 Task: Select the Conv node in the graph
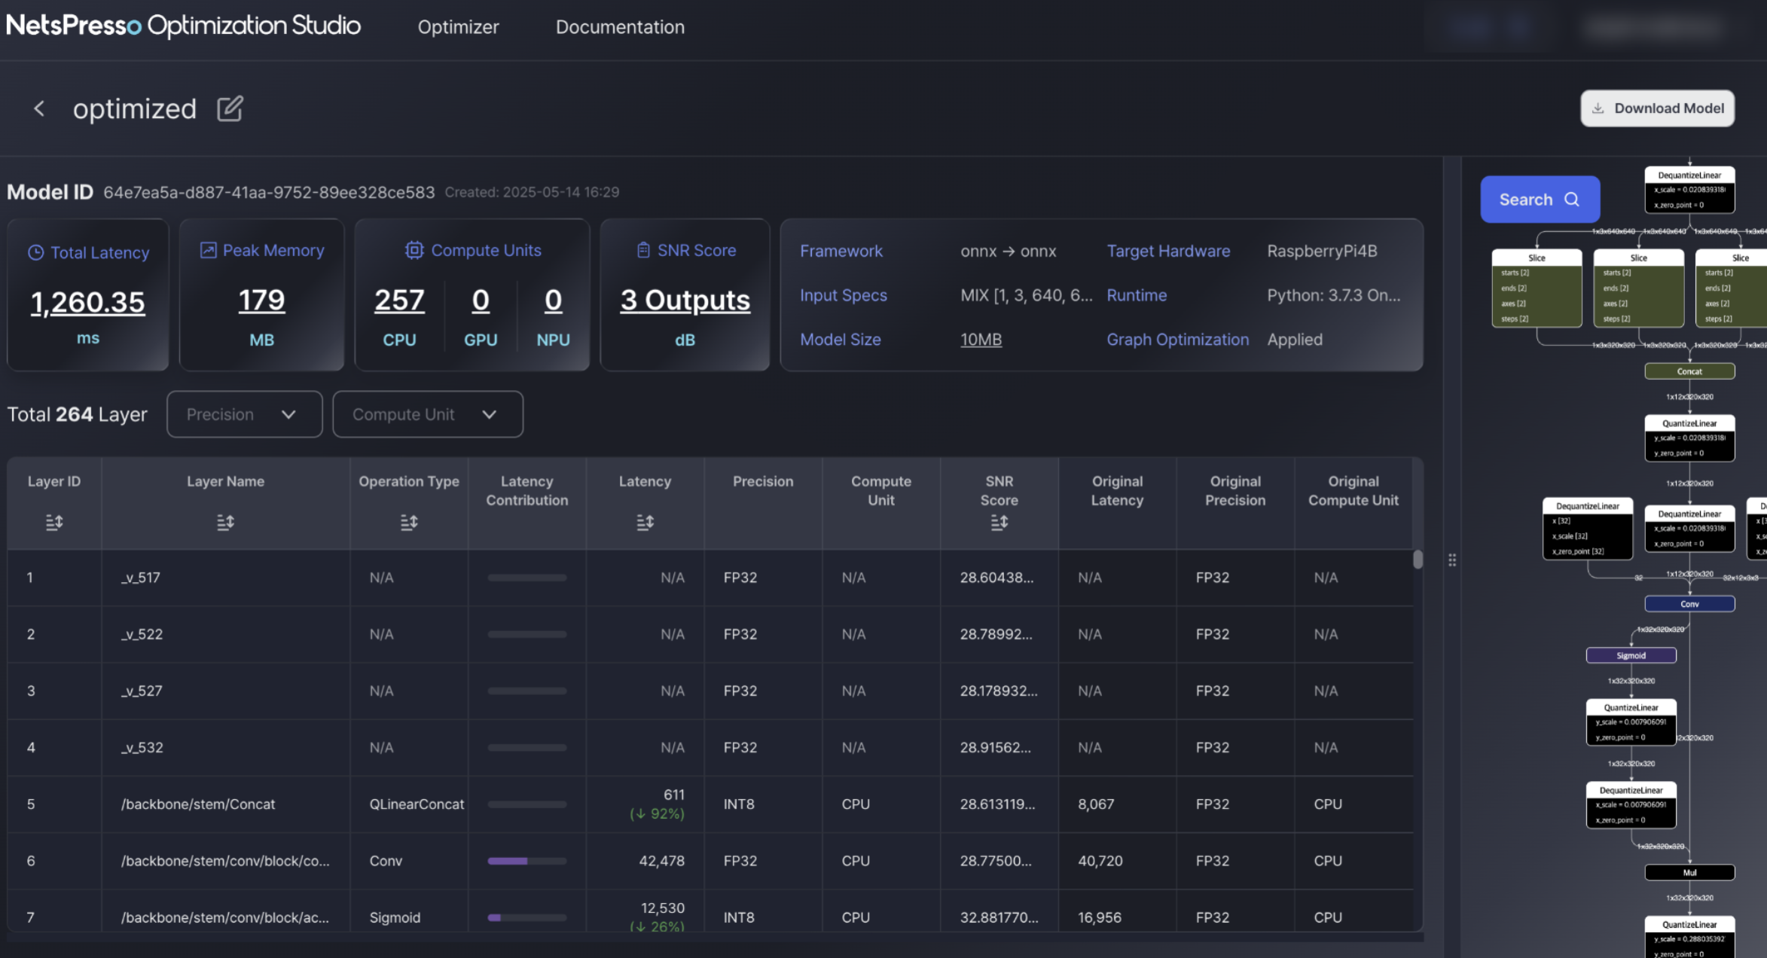[1689, 604]
